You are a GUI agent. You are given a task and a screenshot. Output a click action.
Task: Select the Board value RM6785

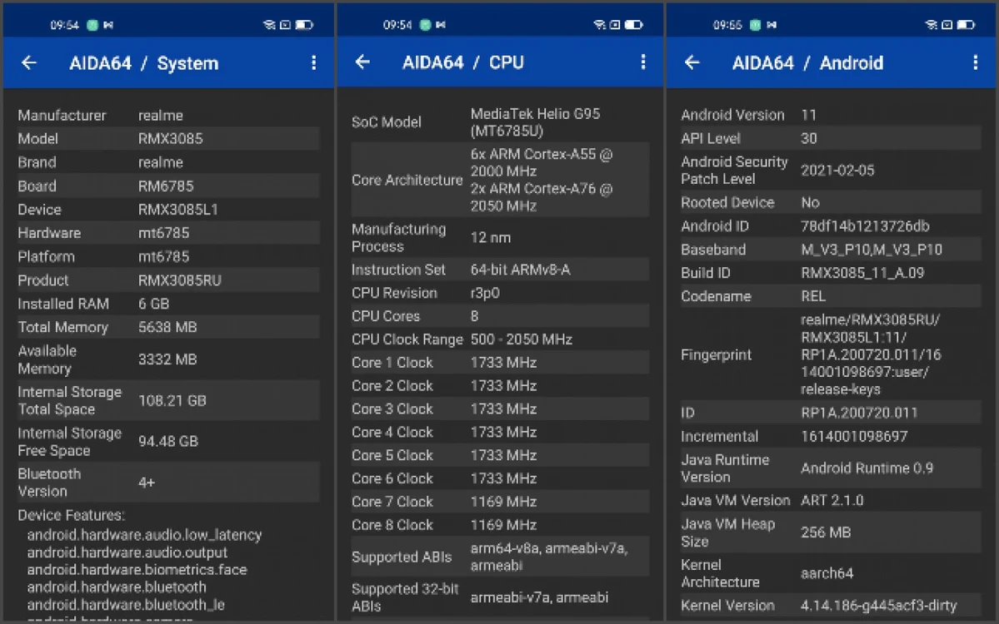pos(166,186)
